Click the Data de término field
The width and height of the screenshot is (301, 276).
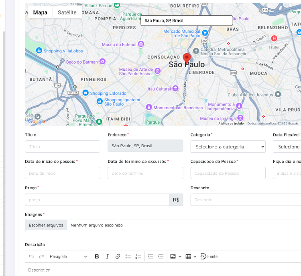coord(145,173)
